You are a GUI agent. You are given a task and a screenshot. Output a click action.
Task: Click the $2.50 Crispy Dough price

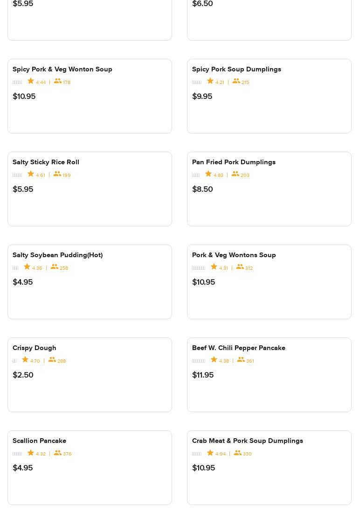23,375
